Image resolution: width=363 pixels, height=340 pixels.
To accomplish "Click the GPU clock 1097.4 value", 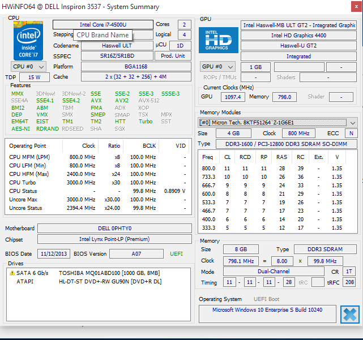I will tap(233, 97).
